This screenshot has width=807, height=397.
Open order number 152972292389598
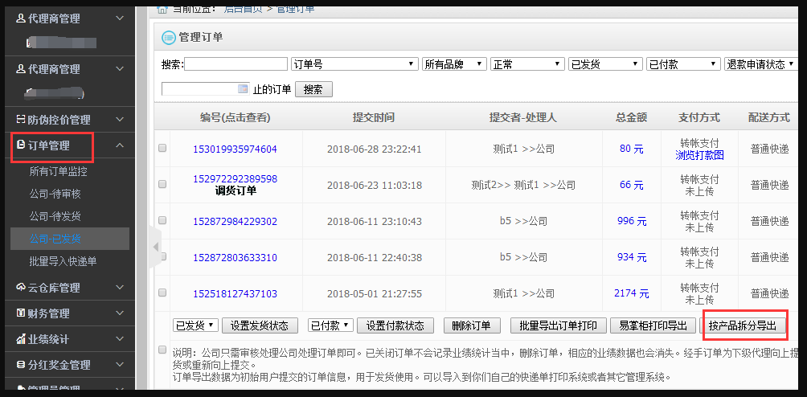(236, 179)
